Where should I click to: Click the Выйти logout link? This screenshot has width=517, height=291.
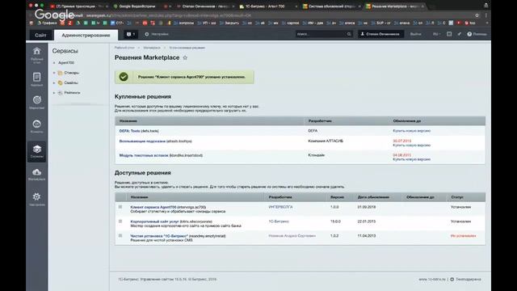(x=415, y=34)
